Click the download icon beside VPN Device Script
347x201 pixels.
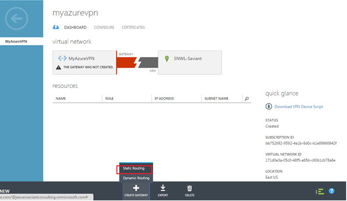coord(269,107)
